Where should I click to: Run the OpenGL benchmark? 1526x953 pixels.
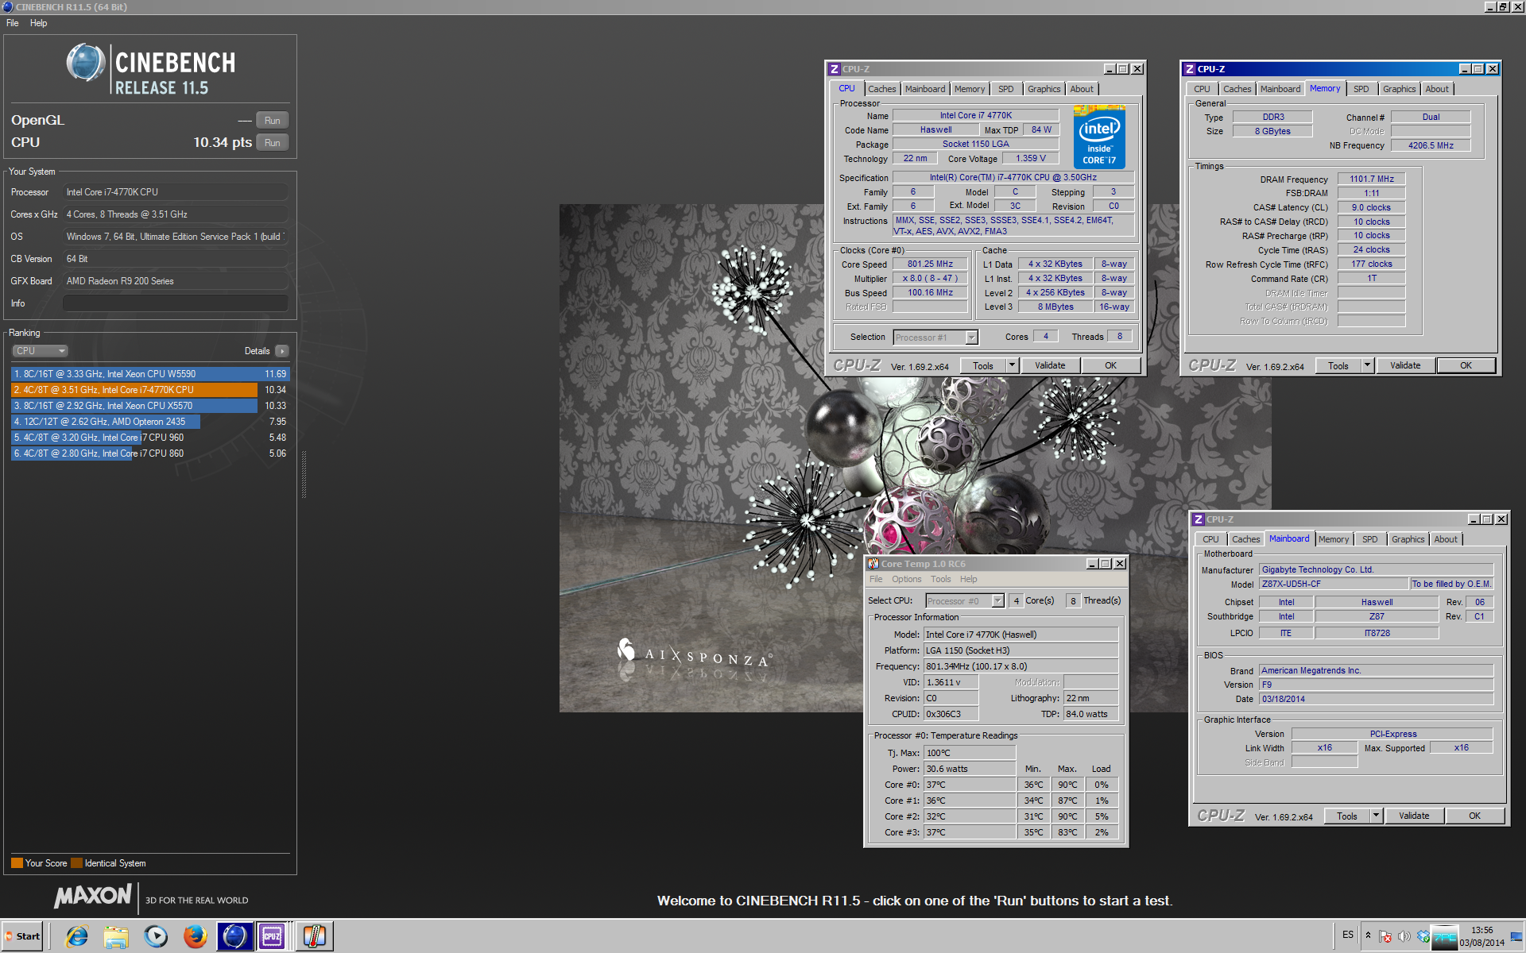[x=273, y=121]
